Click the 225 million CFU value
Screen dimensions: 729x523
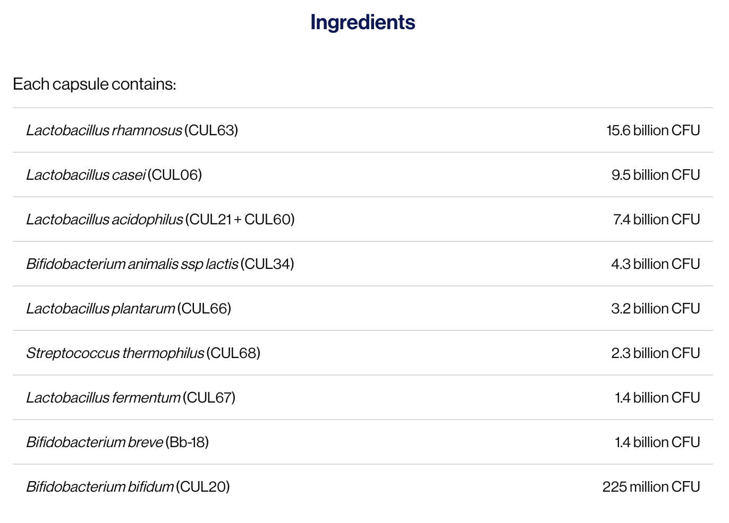click(651, 486)
